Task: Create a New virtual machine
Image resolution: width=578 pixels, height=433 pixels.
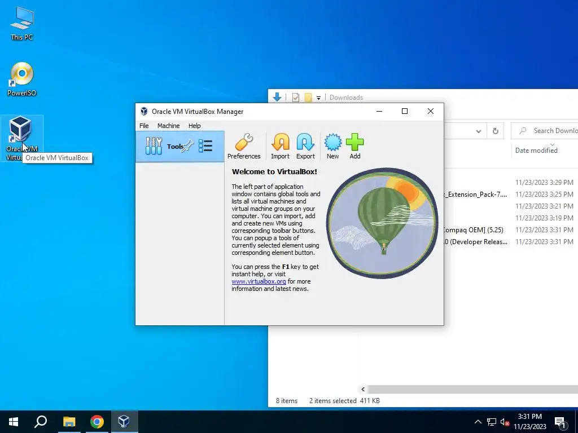Action: click(332, 147)
